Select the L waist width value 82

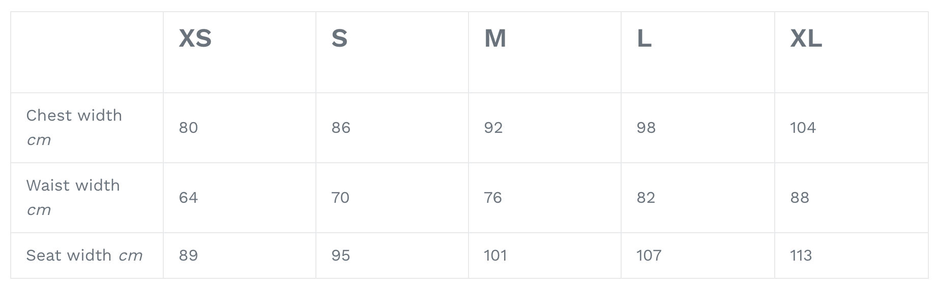point(646,198)
